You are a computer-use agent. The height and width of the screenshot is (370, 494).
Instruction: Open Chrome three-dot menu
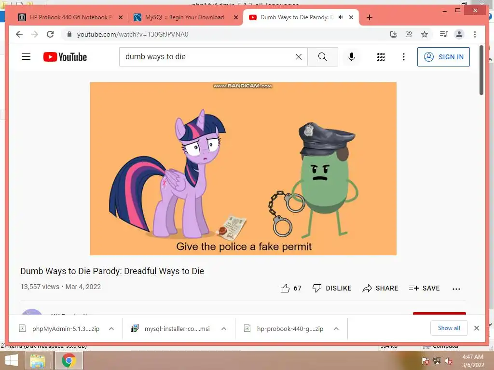tap(475, 34)
